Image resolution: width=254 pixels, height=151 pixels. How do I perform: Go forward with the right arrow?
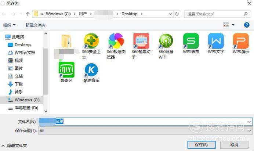(x=13, y=14)
